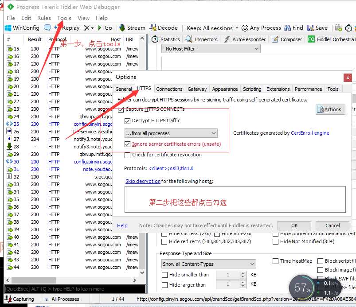The width and height of the screenshot is (356, 307).
Task: Toggle Ignore server certificate errors checkbox
Action: 127,144
